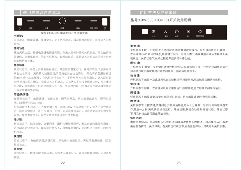This screenshot has height=170, width=241.
Task: Click the 慢档 label under the fan icon
Action: [166, 36]
